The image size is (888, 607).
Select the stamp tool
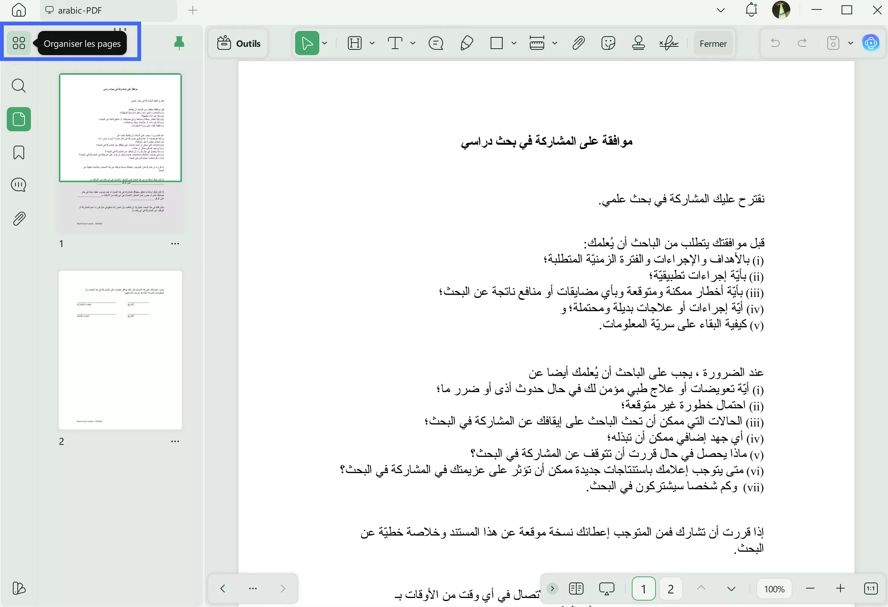point(638,43)
